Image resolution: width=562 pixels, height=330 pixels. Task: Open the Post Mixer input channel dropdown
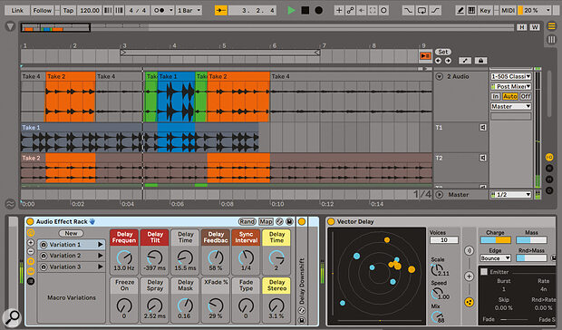510,86
